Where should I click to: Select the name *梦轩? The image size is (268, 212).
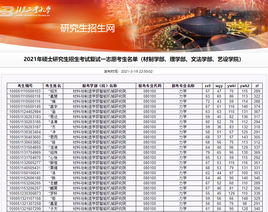pos(53,194)
